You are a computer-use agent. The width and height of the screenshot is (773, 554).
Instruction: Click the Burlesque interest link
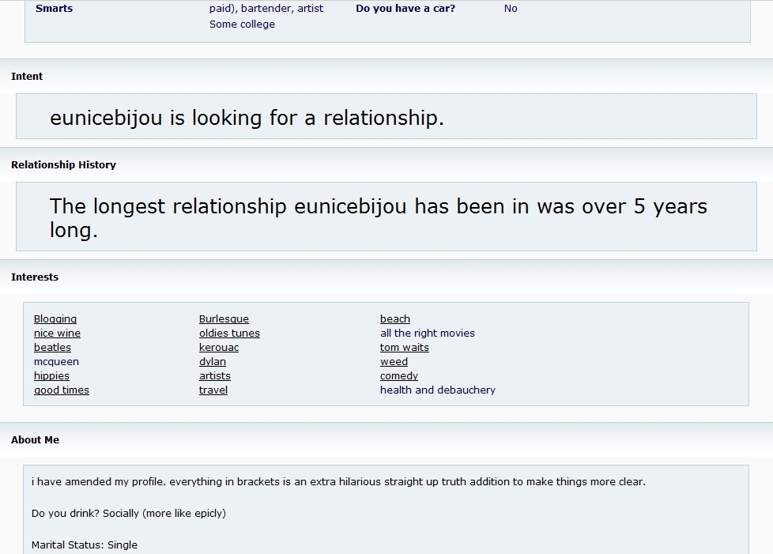224,319
